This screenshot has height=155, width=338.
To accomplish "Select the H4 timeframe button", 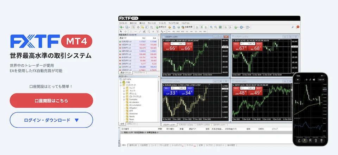I will pos(190,31).
